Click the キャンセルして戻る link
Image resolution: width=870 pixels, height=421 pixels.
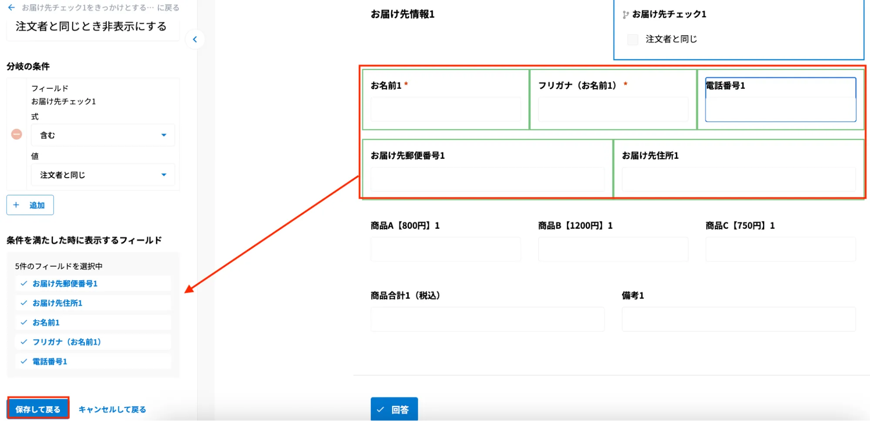tap(112, 409)
